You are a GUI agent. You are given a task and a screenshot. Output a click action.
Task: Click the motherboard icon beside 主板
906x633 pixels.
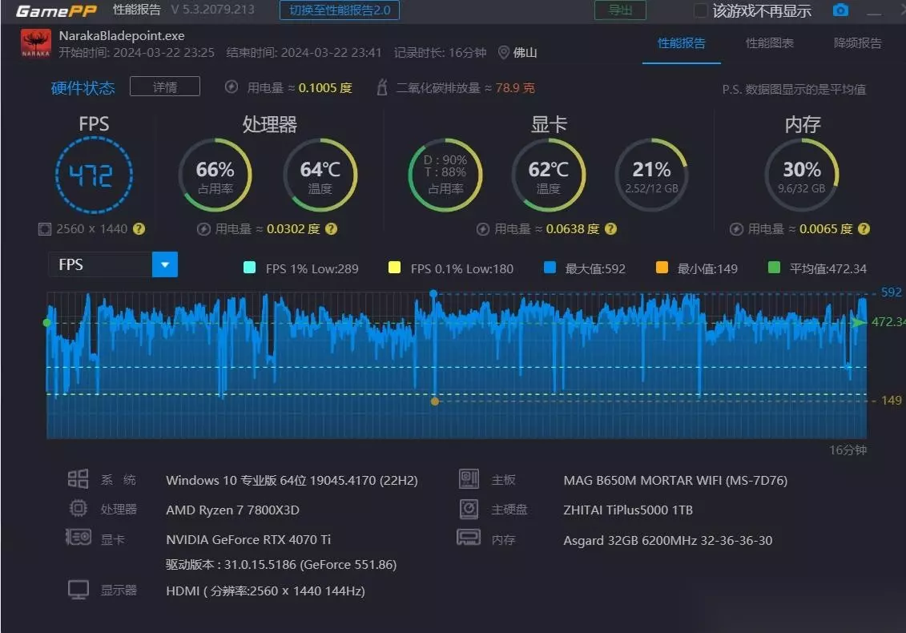(469, 479)
